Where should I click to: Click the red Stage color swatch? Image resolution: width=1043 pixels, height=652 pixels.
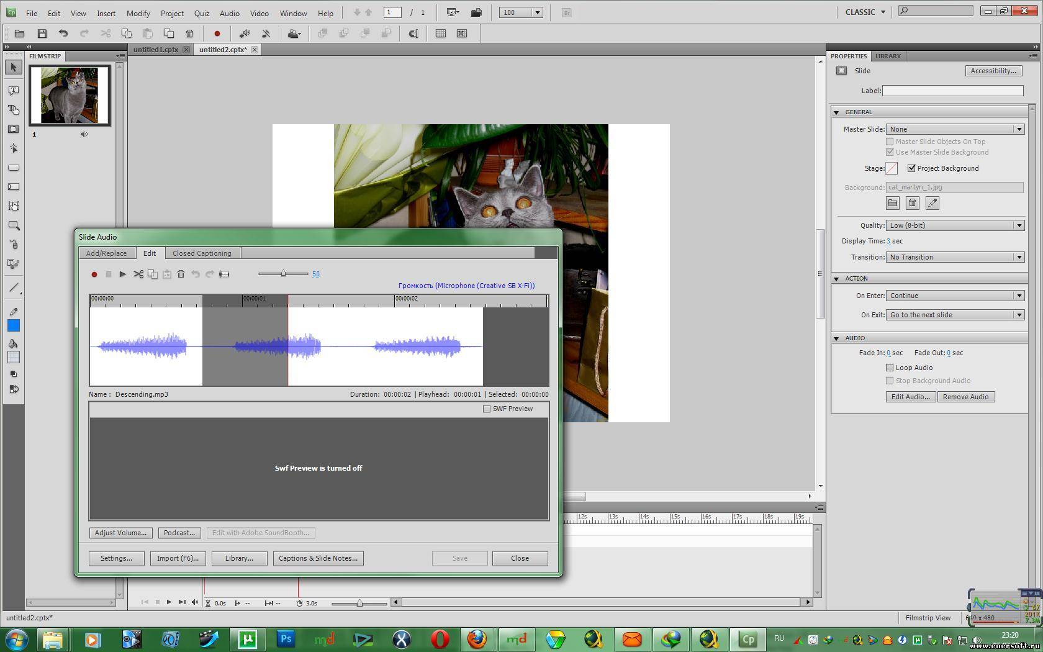coord(892,168)
